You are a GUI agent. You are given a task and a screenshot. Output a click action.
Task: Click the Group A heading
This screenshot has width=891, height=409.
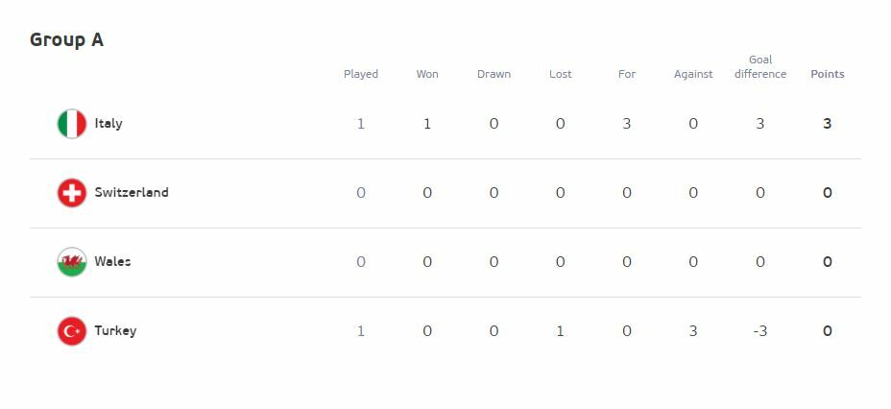[66, 40]
